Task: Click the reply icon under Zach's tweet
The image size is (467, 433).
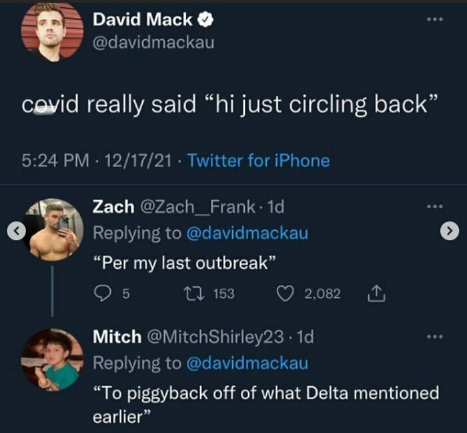Action: pyautogui.click(x=103, y=294)
